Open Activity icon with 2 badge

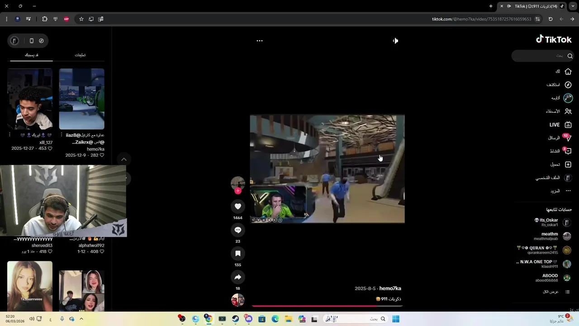pyautogui.click(x=568, y=151)
